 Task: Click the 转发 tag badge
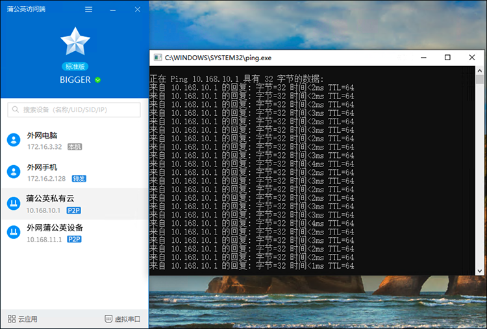coord(79,179)
